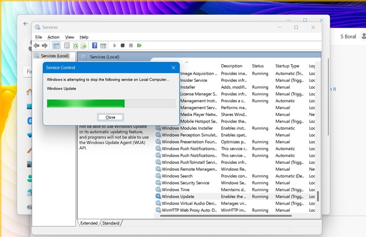
Task: Click the blue Help toolbar icon
Action: pos(95,45)
